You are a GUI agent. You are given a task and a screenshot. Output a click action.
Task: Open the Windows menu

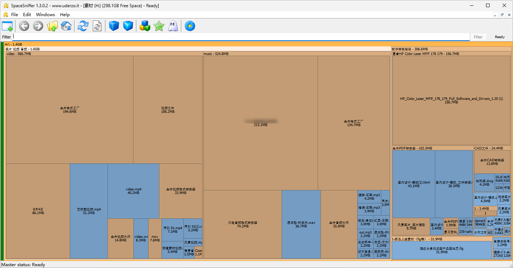(45, 15)
